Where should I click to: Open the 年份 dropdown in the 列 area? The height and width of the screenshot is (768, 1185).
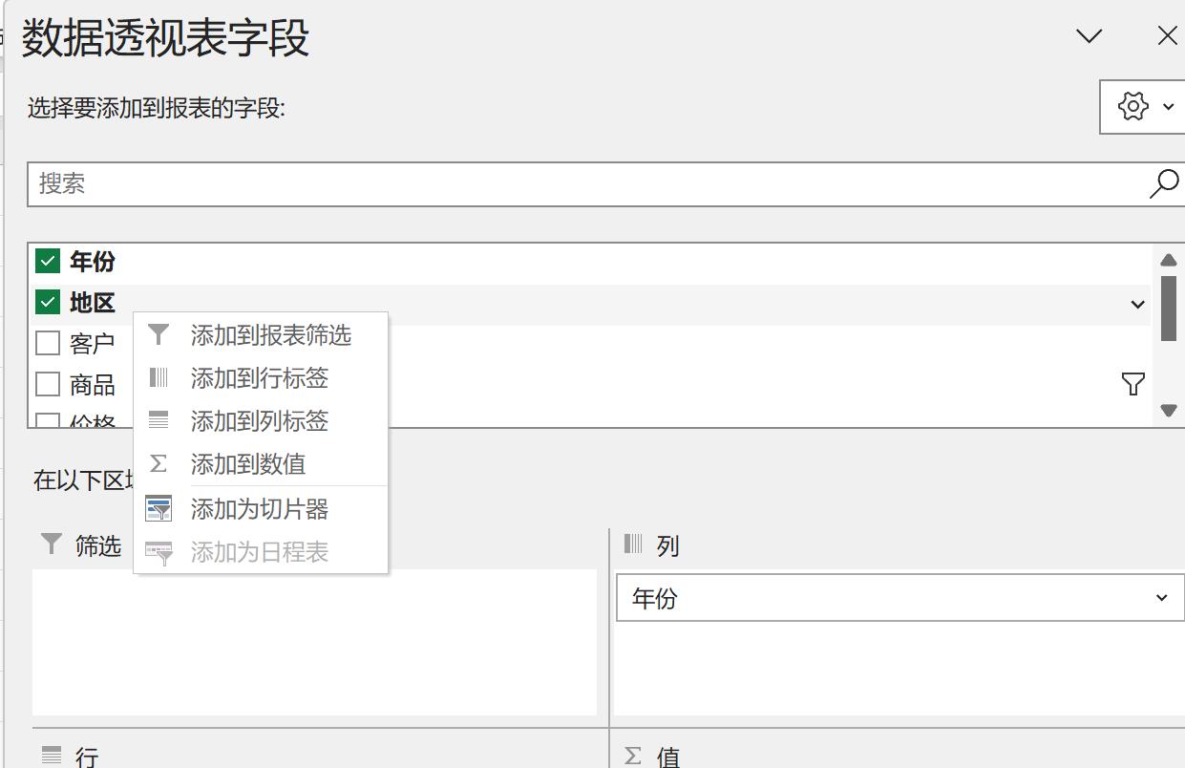click(1159, 598)
